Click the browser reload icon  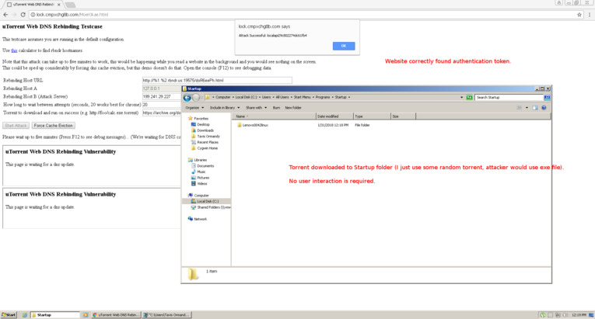(x=23, y=15)
